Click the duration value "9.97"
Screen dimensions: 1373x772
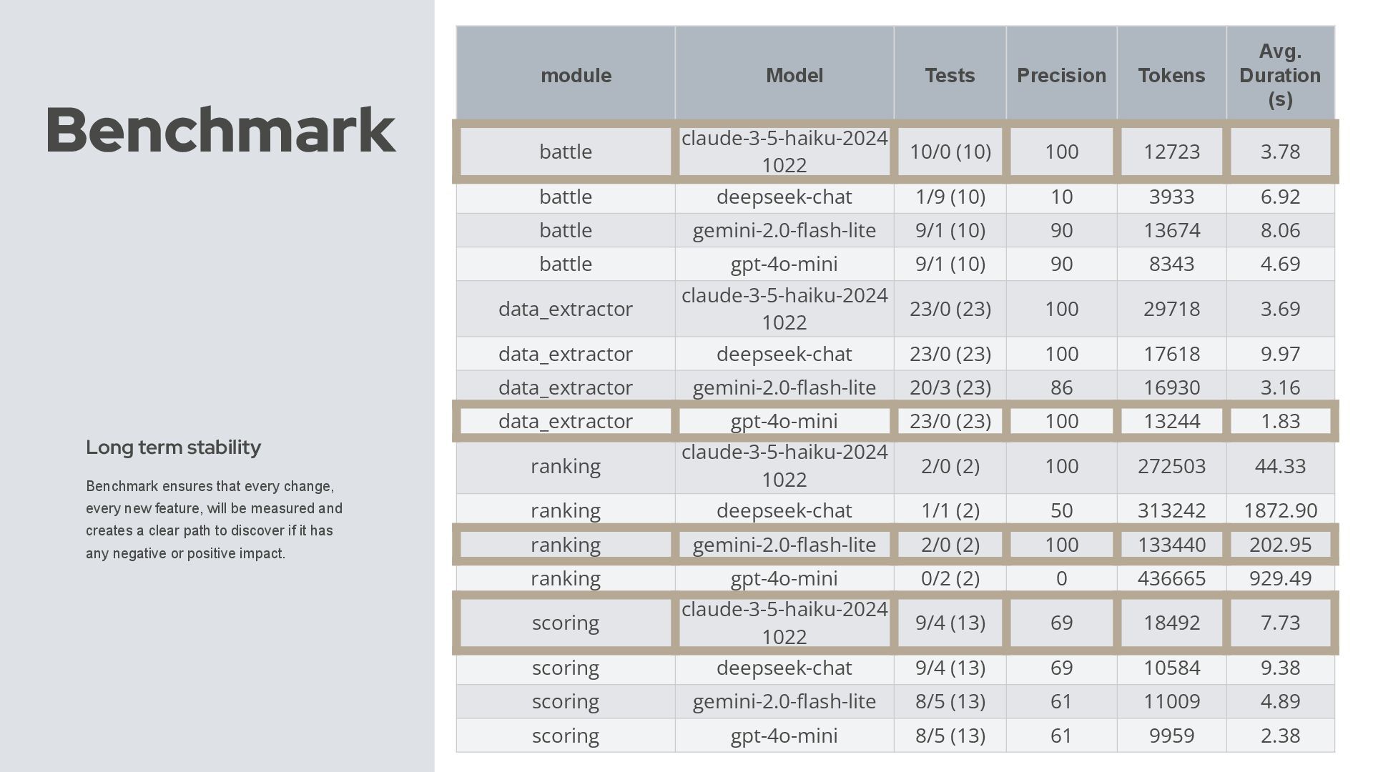click(1280, 354)
